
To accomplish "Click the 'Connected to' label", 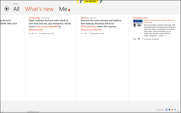I will pos(161,110).
